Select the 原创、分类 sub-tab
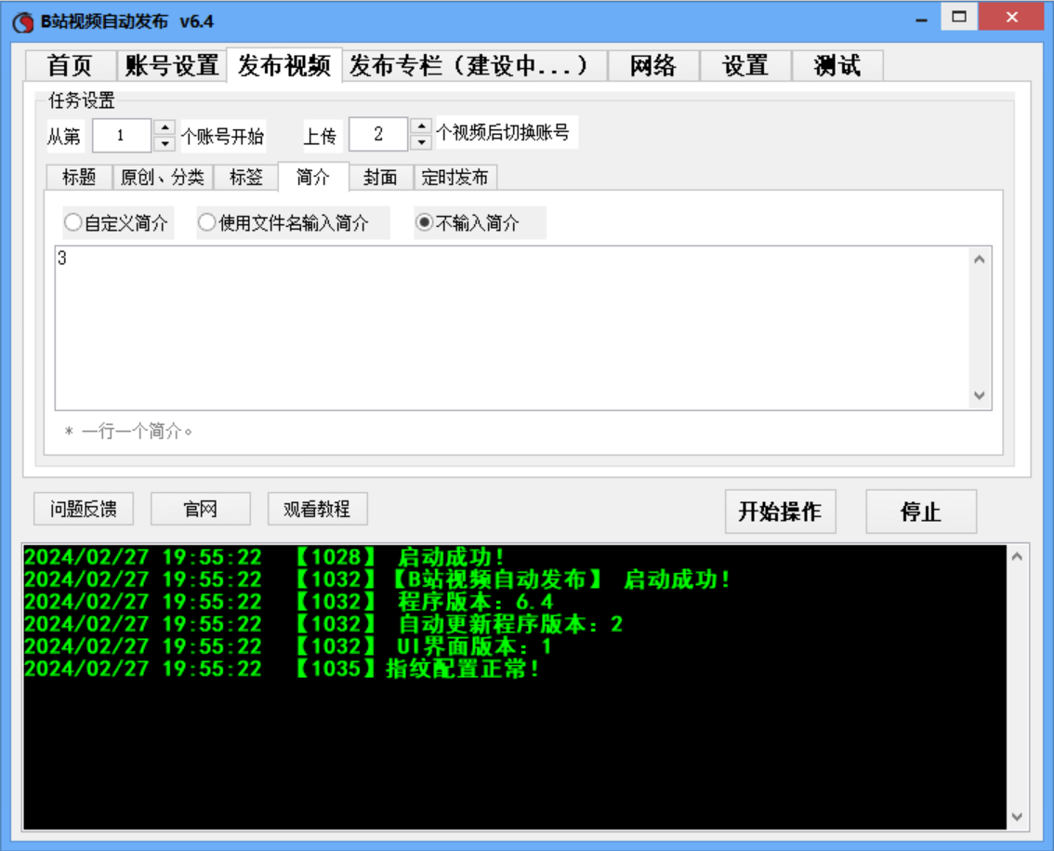 pyautogui.click(x=162, y=178)
